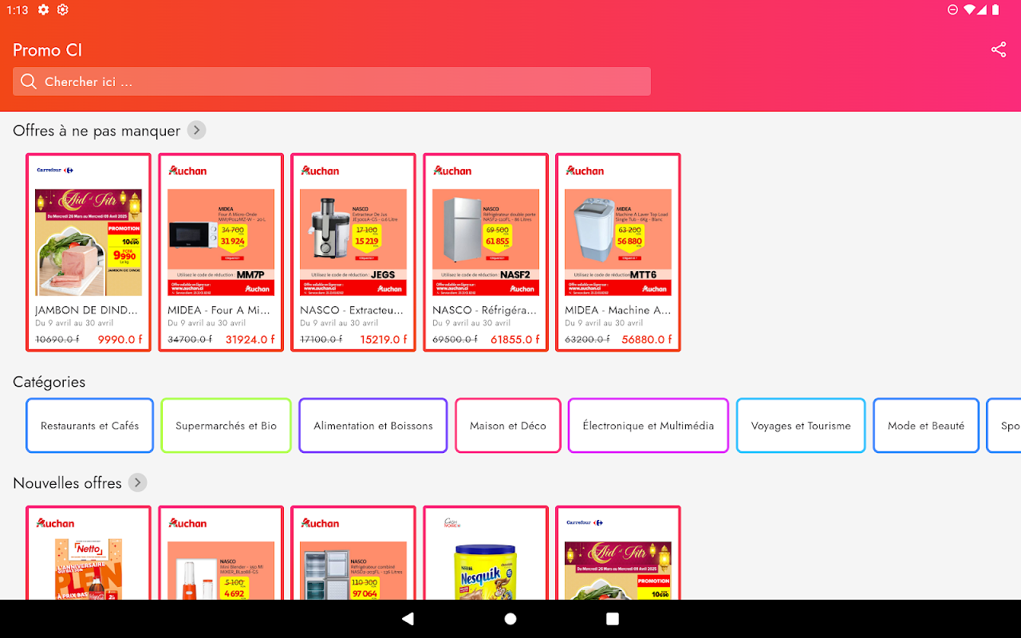Tap the do-not-disturb icon in status bar
Viewport: 1021px width, 638px height.
click(952, 10)
